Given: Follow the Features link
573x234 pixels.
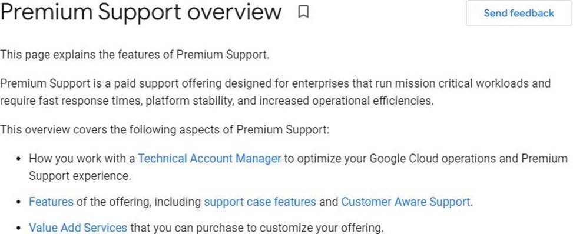Looking at the screenshot, I should point(51,202).
